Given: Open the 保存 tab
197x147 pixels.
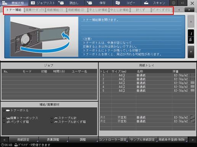Looking at the screenshot, I should point(99,3).
